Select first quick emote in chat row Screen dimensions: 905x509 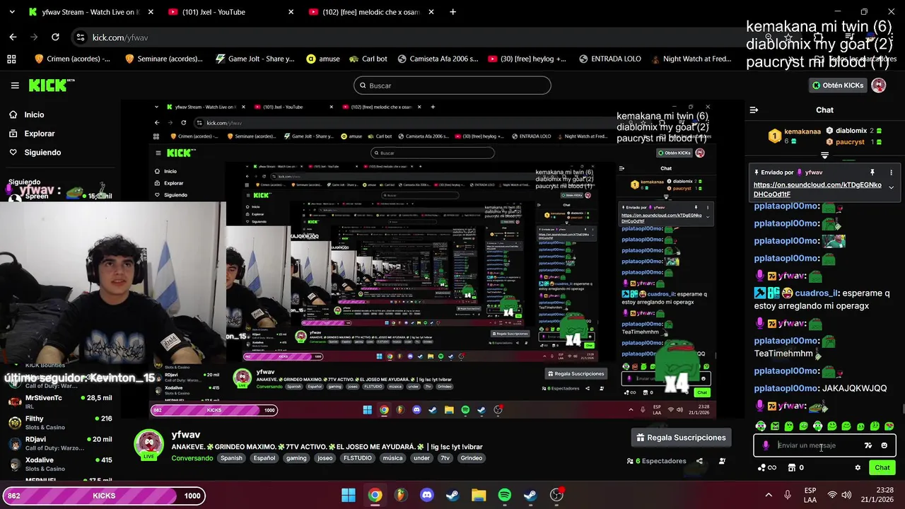pyautogui.click(x=761, y=426)
